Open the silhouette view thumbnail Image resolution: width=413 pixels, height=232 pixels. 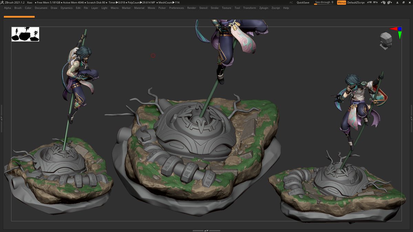(25, 34)
